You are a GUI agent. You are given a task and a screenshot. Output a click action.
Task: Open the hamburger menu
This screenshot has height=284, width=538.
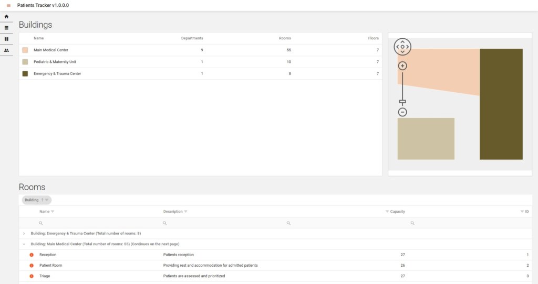pyautogui.click(x=8, y=5)
